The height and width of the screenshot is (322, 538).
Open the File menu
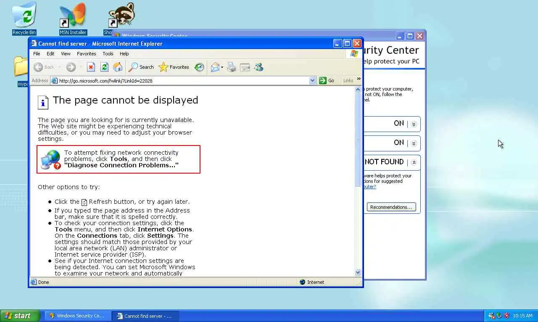pyautogui.click(x=37, y=54)
